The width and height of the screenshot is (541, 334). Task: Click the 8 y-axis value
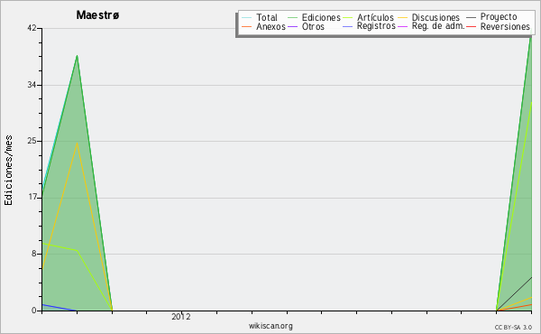(x=34, y=254)
